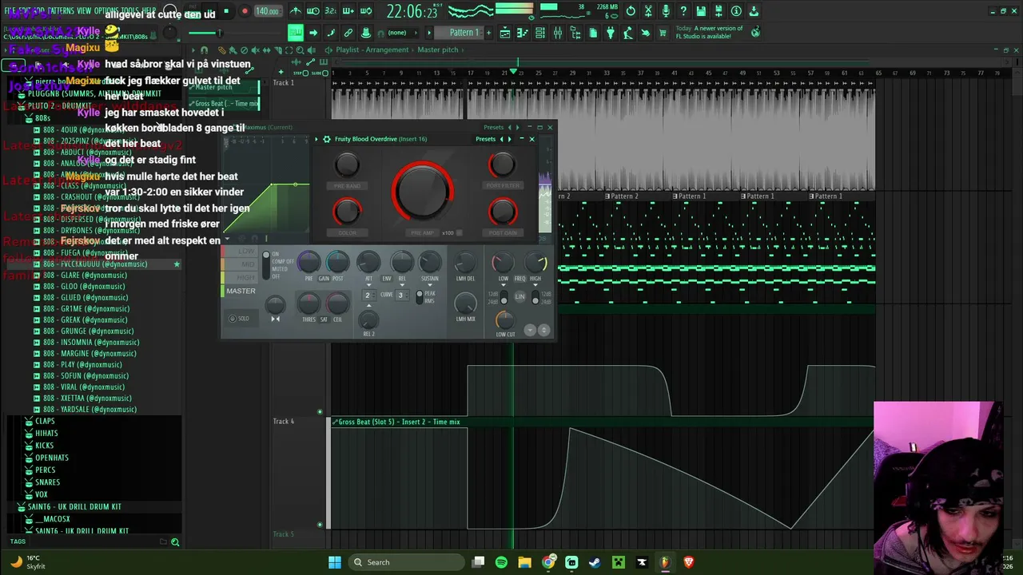
Task: Click the ENV button in Maximus
Action: point(387,279)
